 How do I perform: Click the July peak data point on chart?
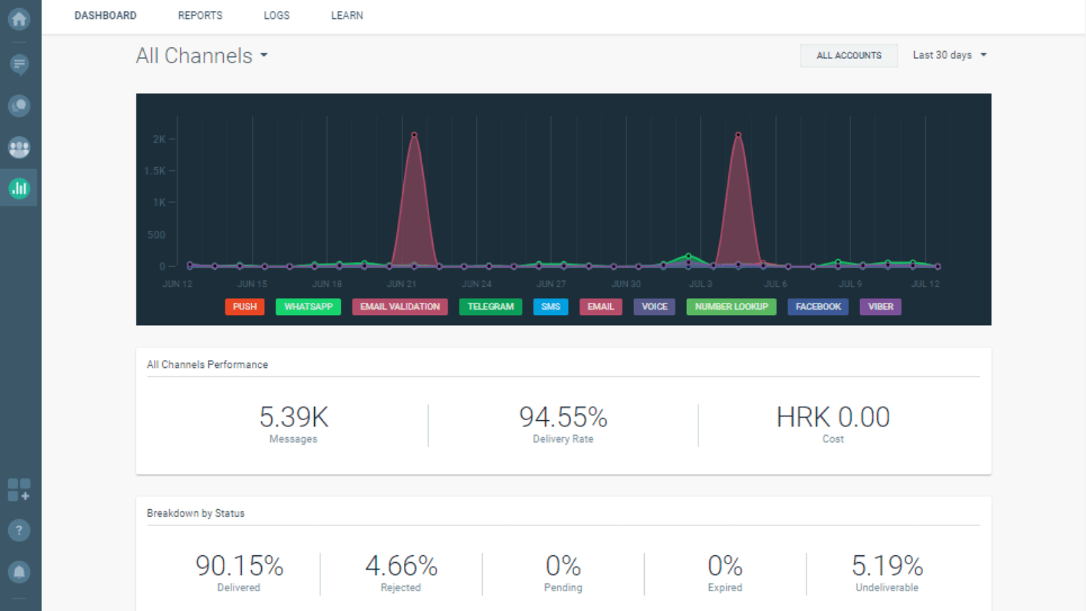[x=738, y=135]
